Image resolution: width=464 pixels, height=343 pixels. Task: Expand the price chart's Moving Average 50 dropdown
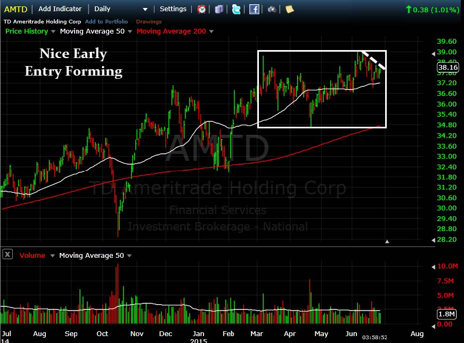click(129, 31)
